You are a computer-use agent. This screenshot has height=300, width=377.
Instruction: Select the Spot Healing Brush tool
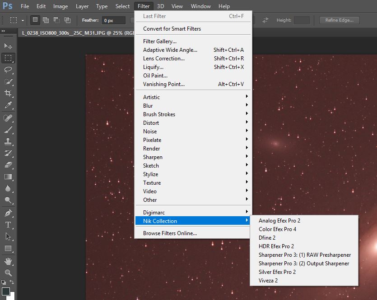coord(8,118)
